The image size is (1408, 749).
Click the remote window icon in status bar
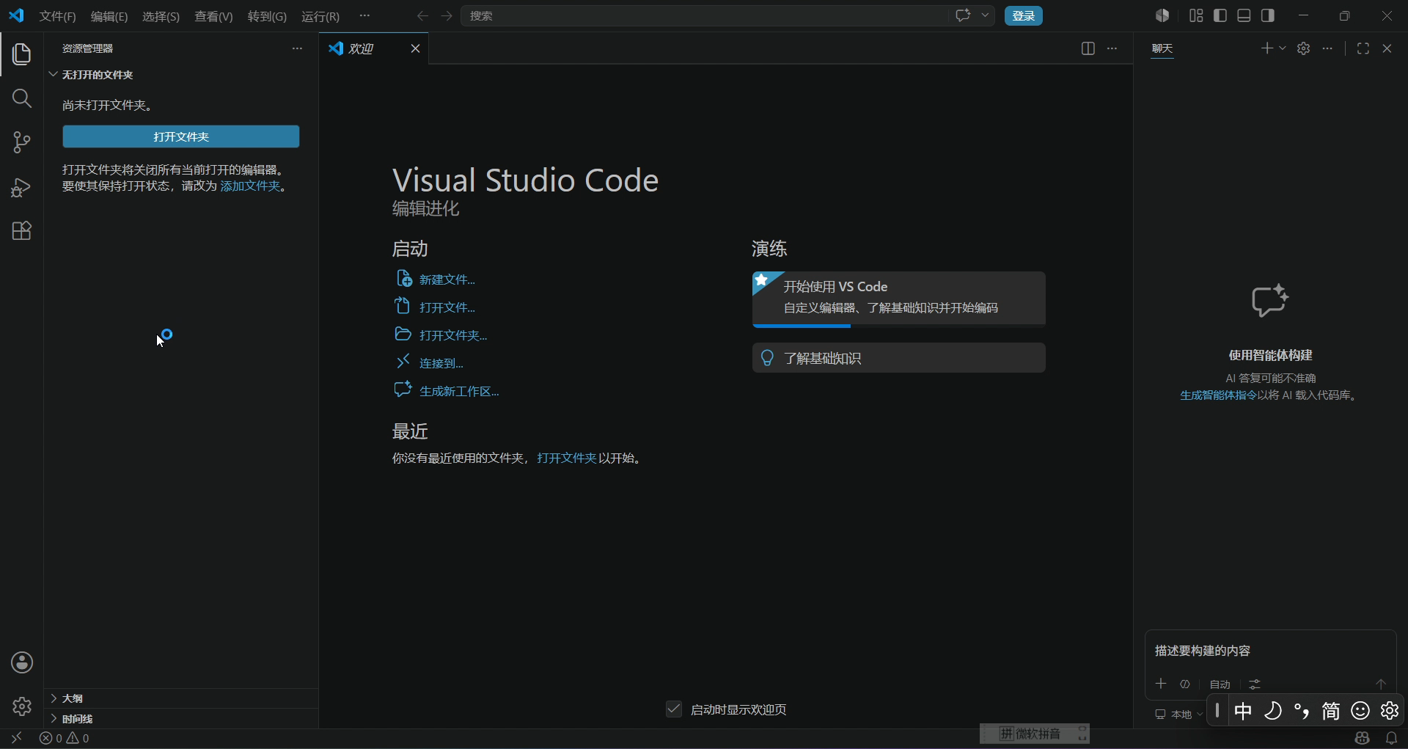[16, 738]
